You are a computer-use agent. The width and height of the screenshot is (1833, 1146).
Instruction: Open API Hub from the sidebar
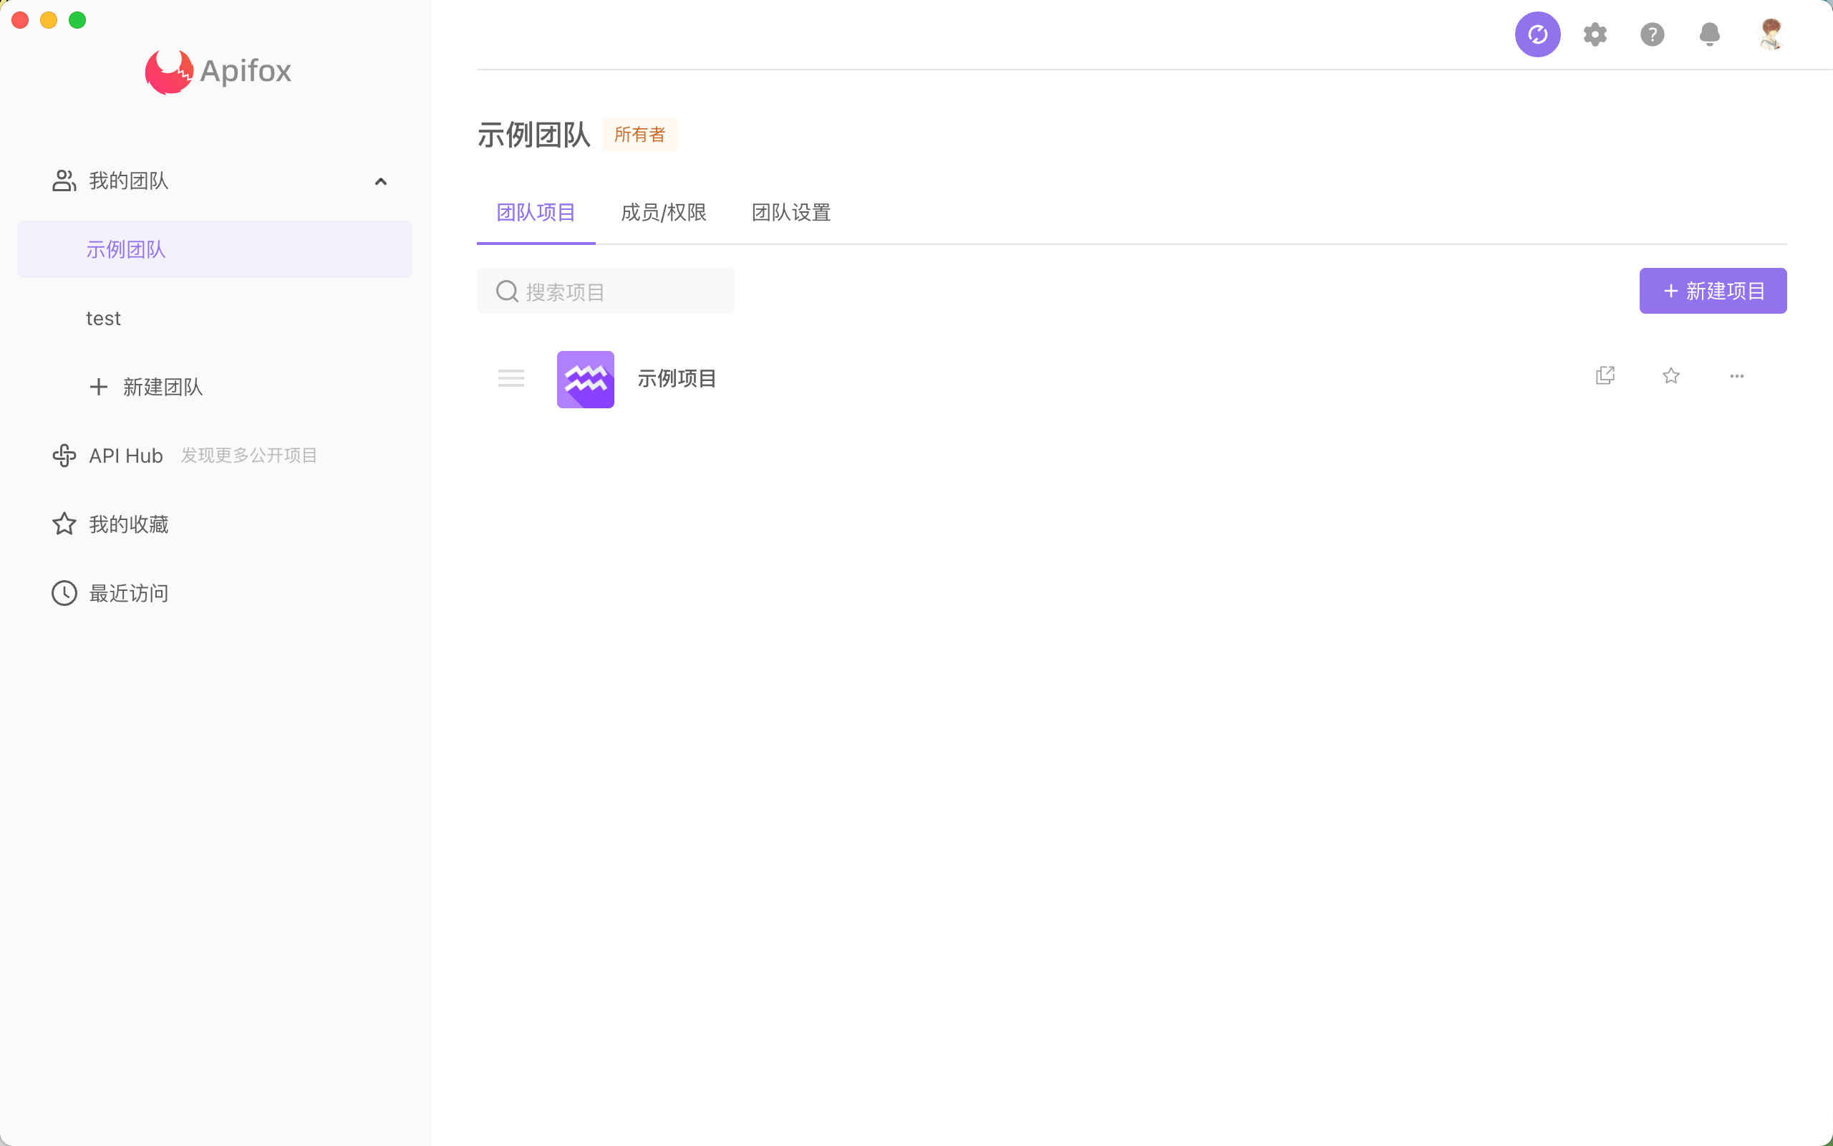125,455
